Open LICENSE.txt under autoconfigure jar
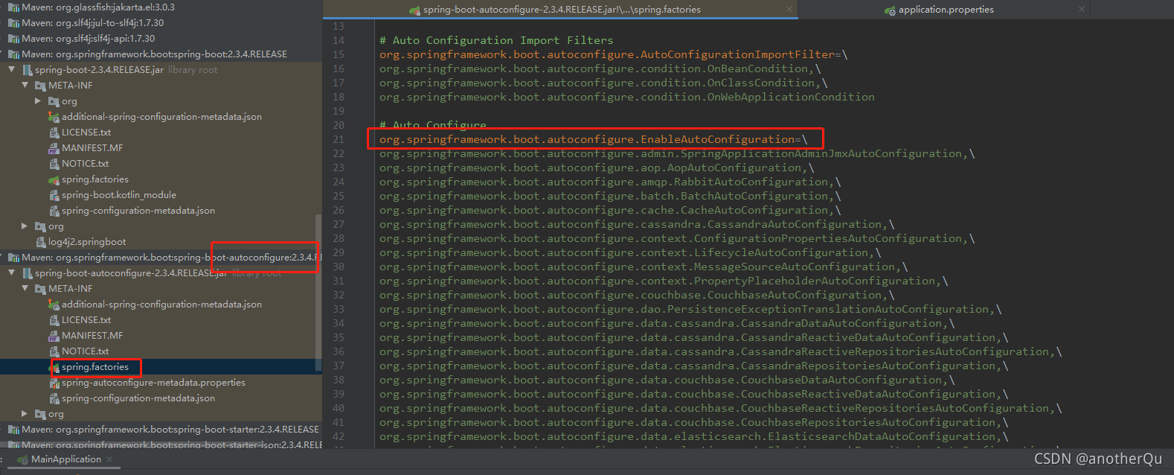The image size is (1174, 475). pyautogui.click(x=86, y=319)
